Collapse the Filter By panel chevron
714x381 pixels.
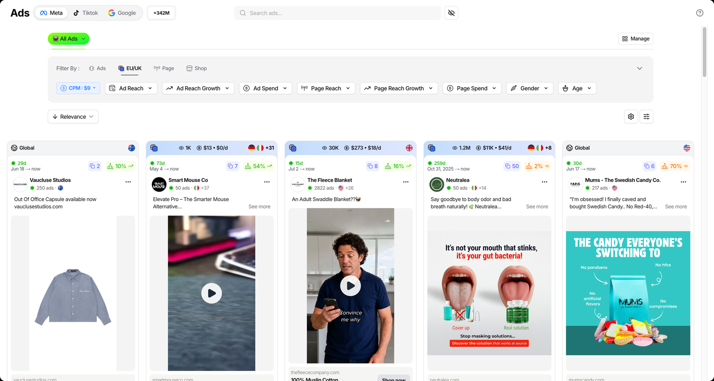pos(639,68)
